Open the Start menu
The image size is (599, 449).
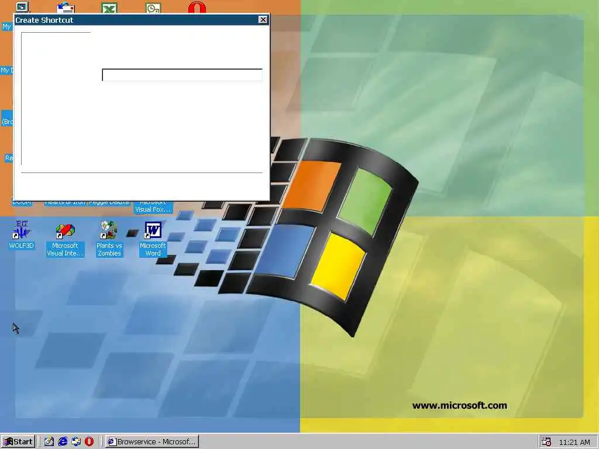pyautogui.click(x=18, y=442)
